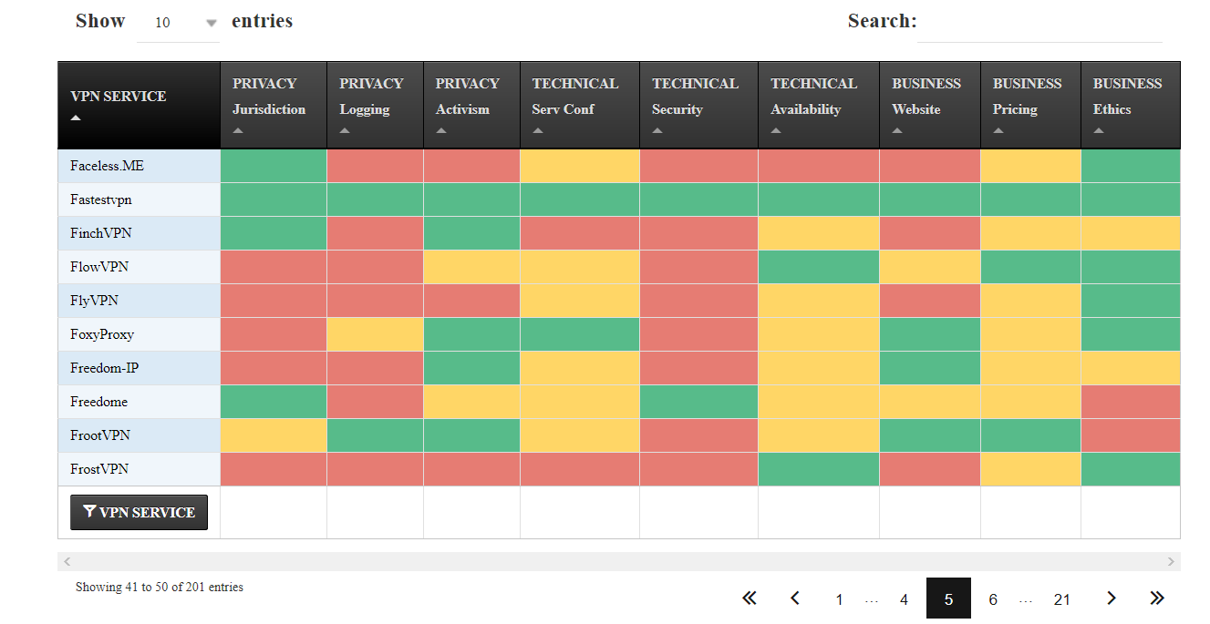Open page 6 of results
1210x624 pixels.
pos(993,599)
